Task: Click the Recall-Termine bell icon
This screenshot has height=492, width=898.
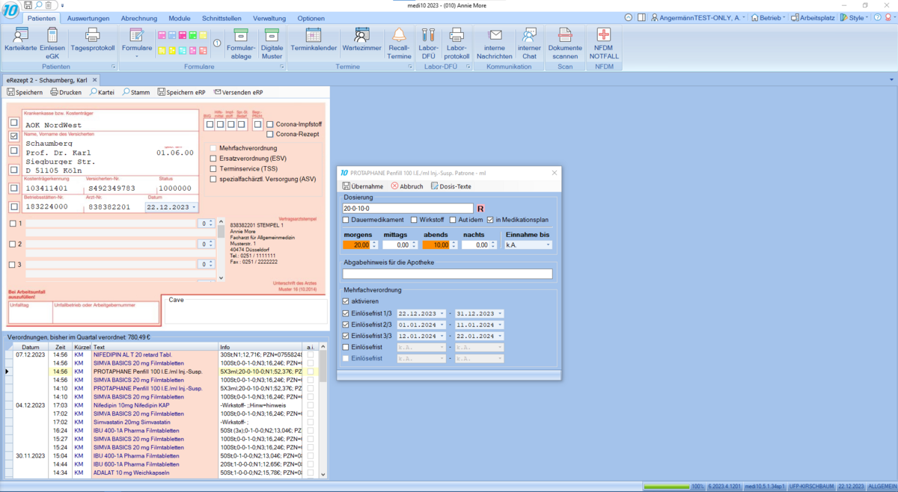Action: pos(399,35)
